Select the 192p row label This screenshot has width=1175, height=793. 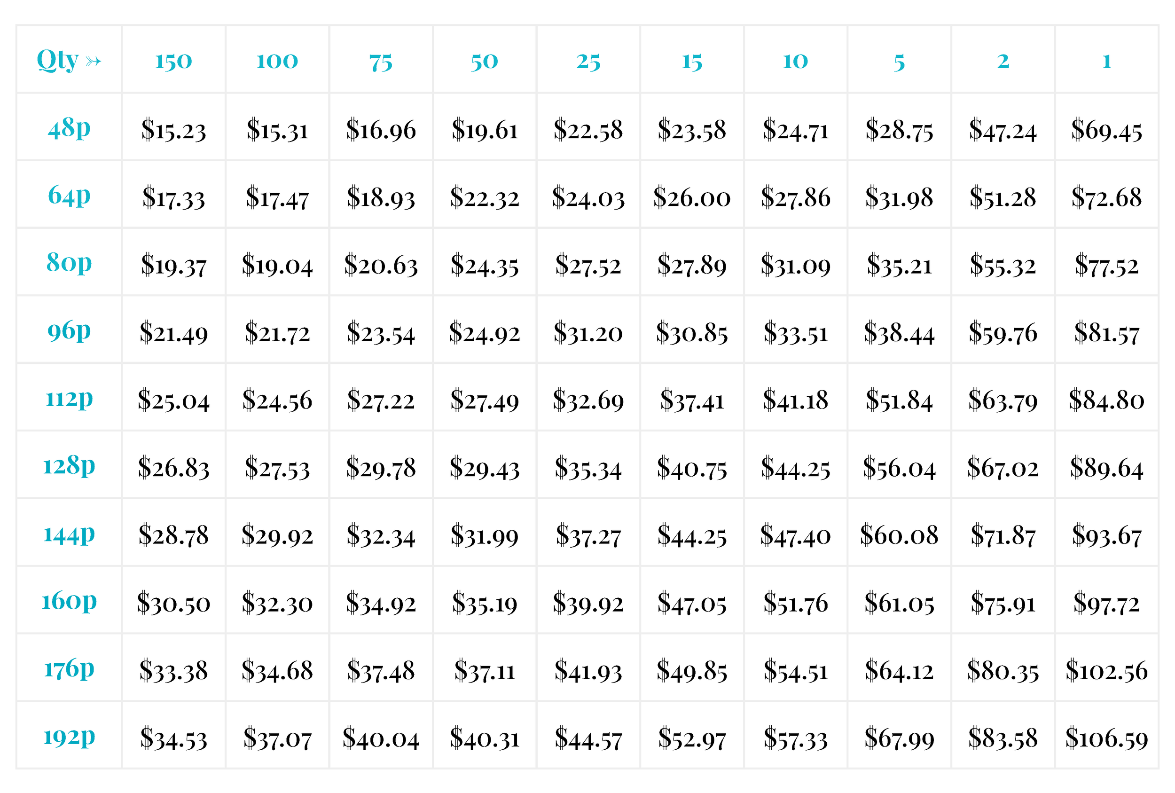[69, 735]
